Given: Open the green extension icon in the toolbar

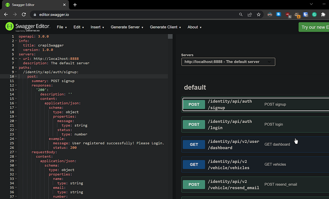Looking at the screenshot, I should (314, 14).
